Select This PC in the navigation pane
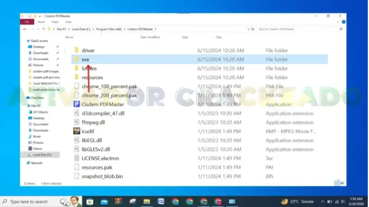This screenshot has width=369, height=207. 36,106
